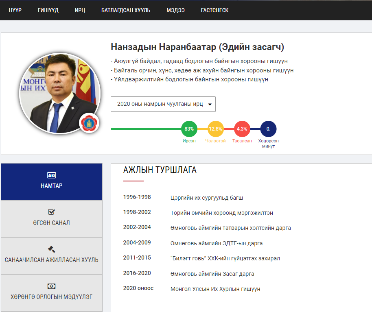Open FACTCHECK from the navigation bar
The height and width of the screenshot is (312, 372).
[x=214, y=11]
